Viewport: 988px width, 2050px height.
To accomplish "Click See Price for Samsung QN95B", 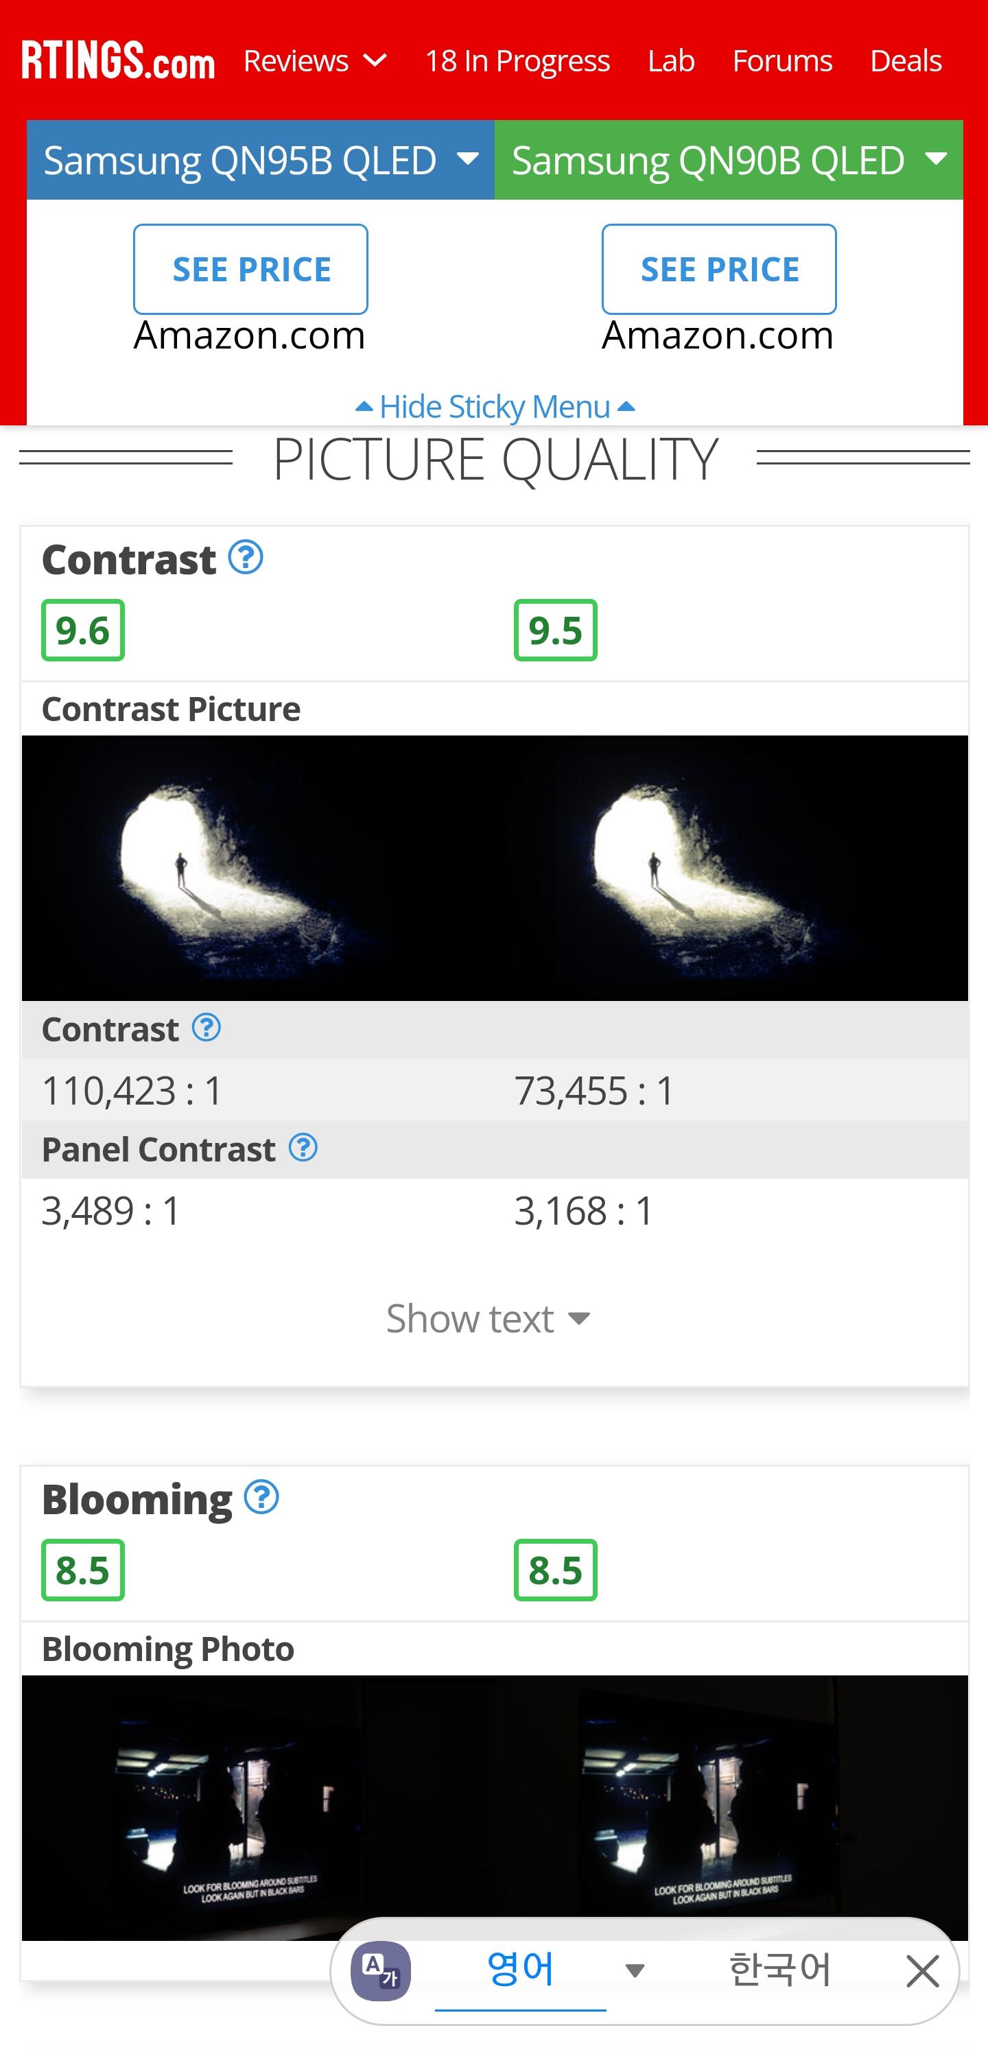I will click(251, 269).
